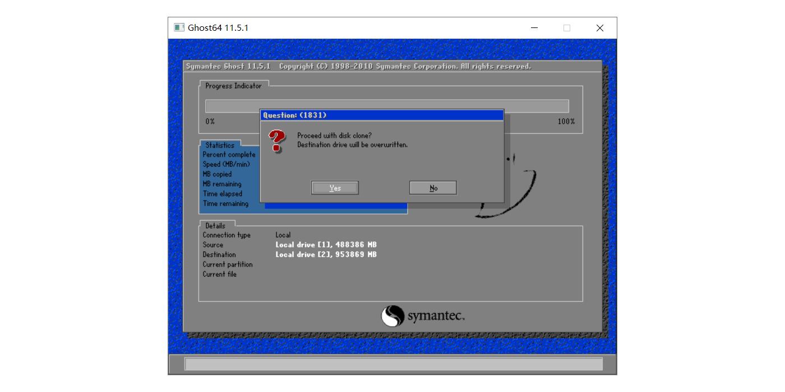Click the Ghost64 window title icon
The width and height of the screenshot is (785, 392).
pos(179,27)
